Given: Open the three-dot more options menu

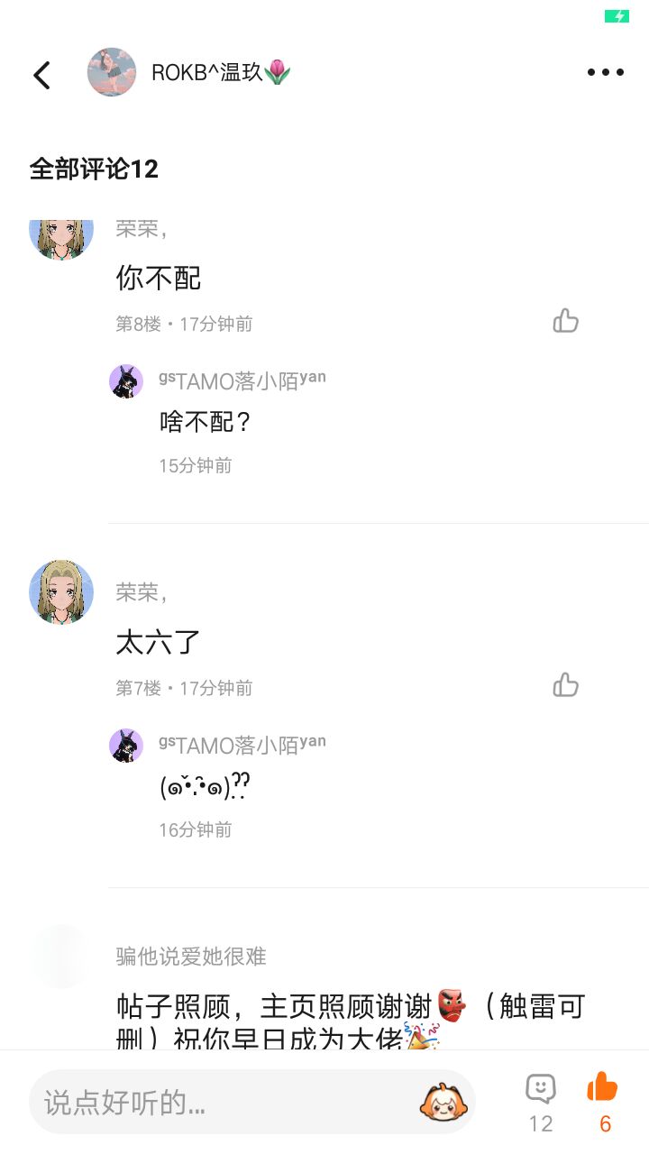Looking at the screenshot, I should tap(605, 73).
